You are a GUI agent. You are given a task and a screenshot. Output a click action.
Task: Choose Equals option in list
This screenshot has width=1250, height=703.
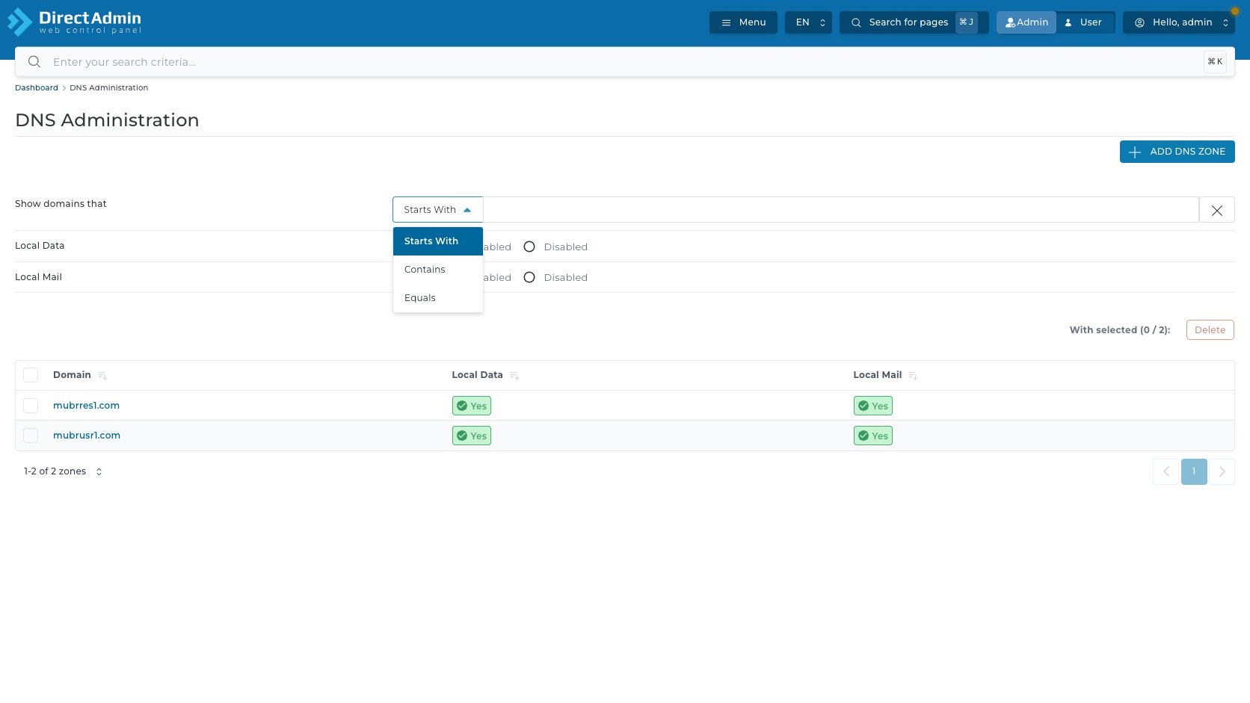[438, 298]
